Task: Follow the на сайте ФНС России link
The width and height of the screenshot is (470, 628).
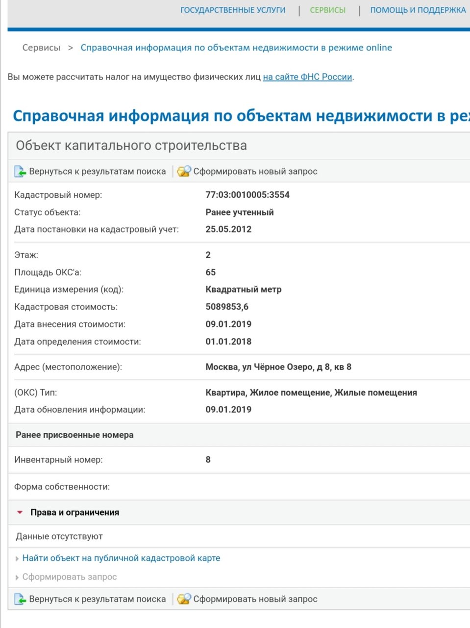Action: pos(308,77)
